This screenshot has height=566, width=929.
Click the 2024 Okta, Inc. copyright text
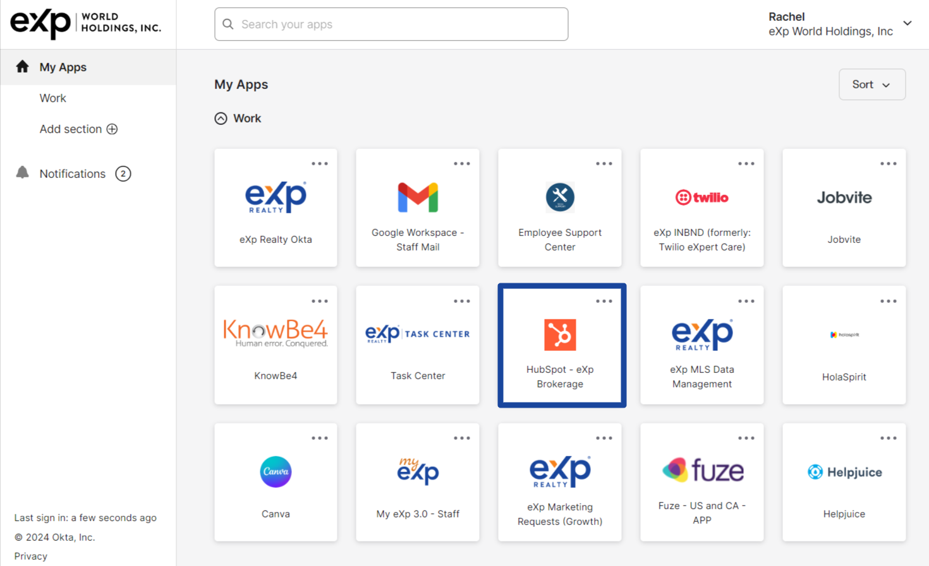[54, 537]
